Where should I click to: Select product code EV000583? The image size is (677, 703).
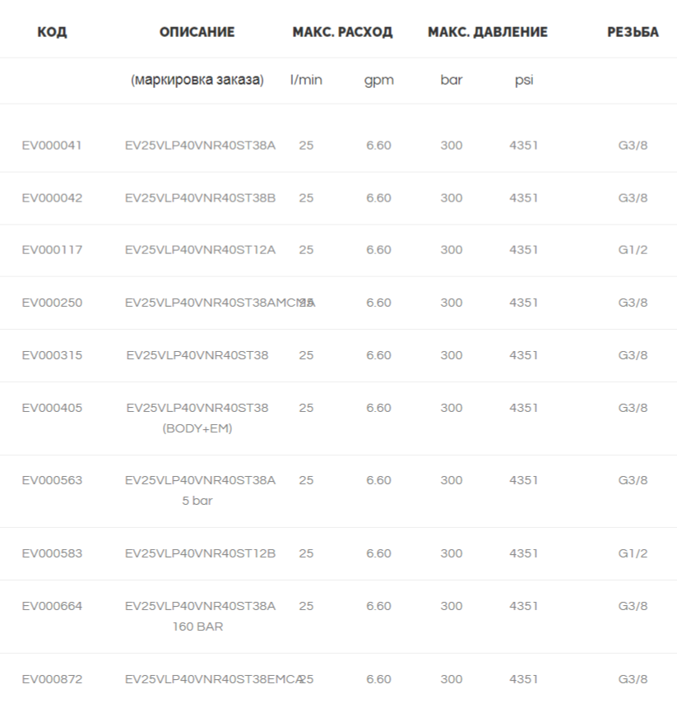coord(52,553)
